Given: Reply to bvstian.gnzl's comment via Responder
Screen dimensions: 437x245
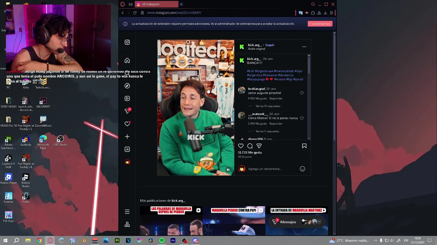Looking at the screenshot, I should point(276,99).
